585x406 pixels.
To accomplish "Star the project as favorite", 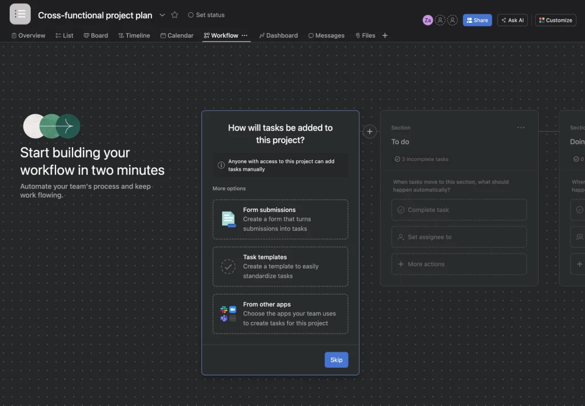I will coord(175,15).
